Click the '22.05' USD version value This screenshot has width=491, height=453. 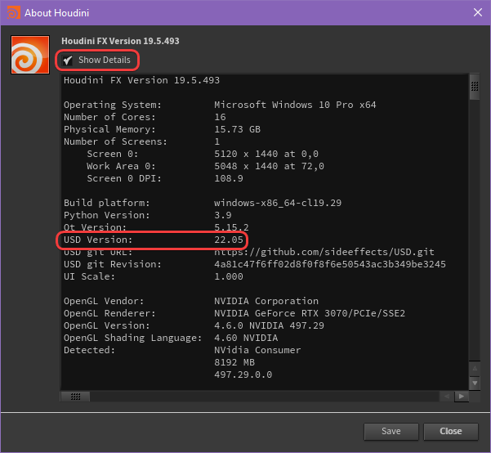click(229, 240)
